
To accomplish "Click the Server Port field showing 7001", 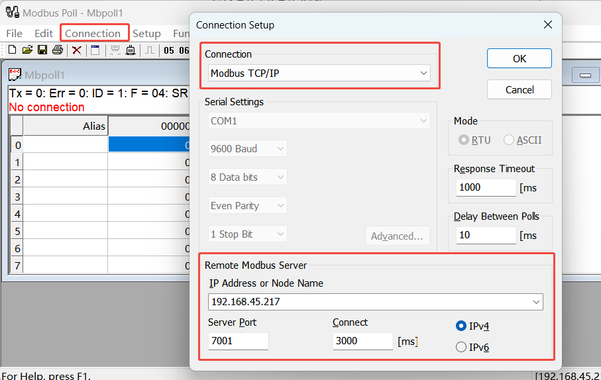I will 239,341.
